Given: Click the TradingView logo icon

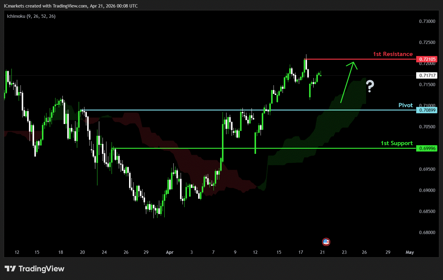Looking at the screenshot, I should 10,269.
